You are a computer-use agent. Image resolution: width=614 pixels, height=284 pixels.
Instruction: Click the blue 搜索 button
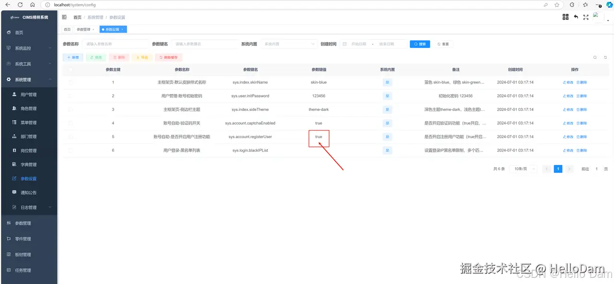coord(420,44)
